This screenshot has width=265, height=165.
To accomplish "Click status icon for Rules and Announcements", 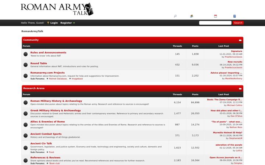I will [x=25, y=54].
